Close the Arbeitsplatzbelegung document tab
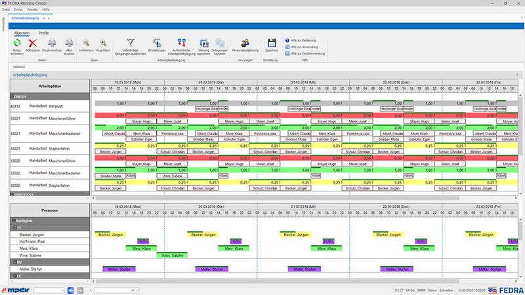 coord(49,18)
